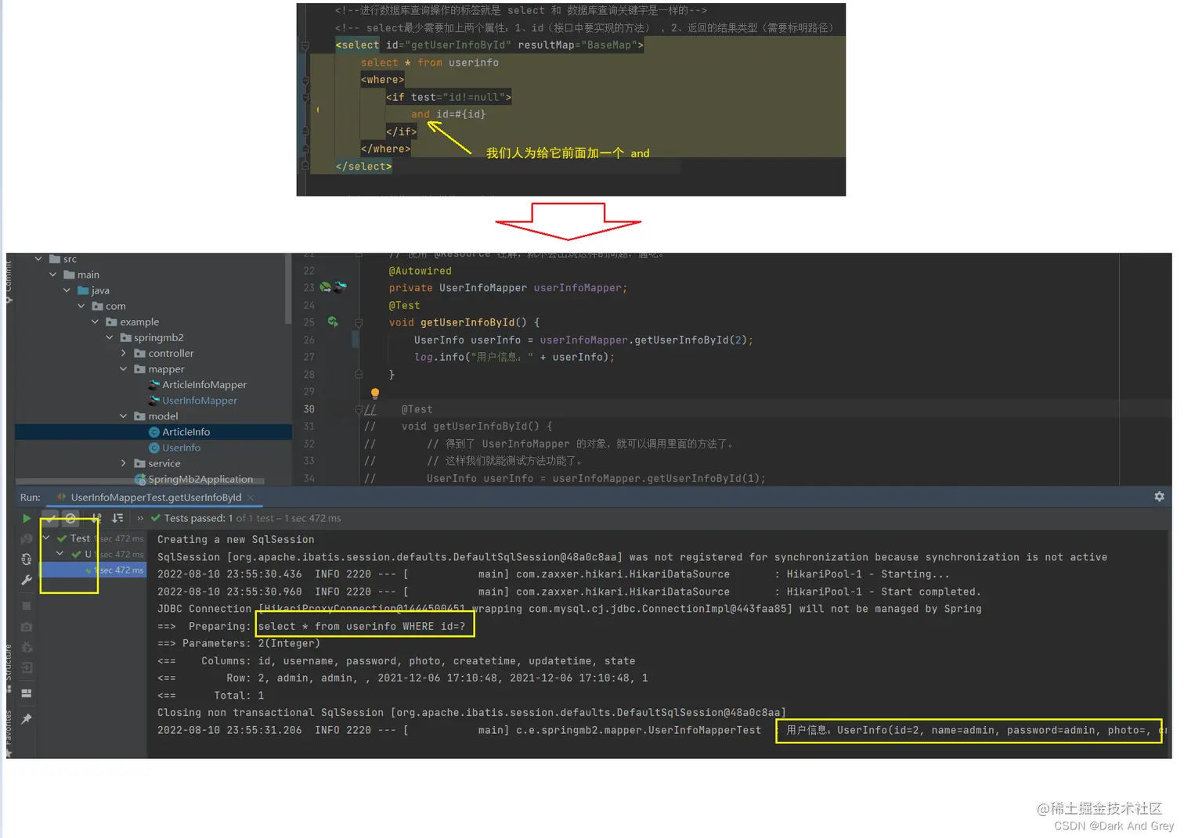This screenshot has width=1184, height=838.
Task: Collapse the mapper package arrow
Action: (x=124, y=369)
